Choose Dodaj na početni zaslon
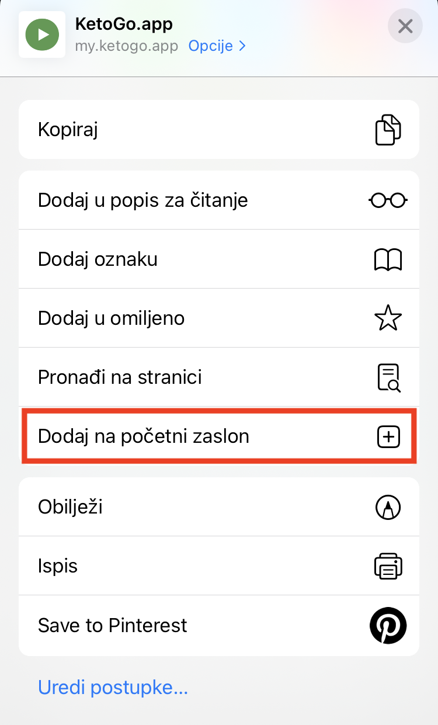 coord(144,436)
